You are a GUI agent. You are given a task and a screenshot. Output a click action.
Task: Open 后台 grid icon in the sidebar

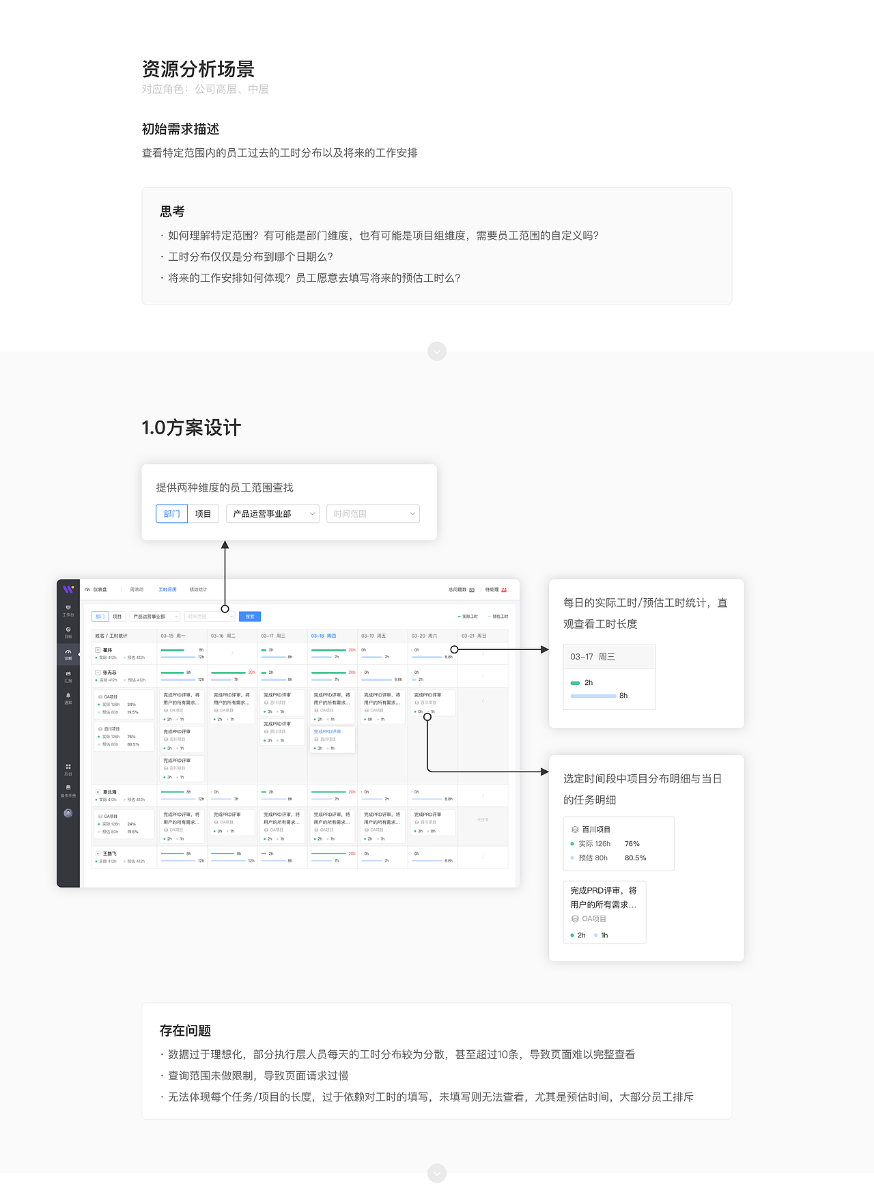tap(68, 769)
